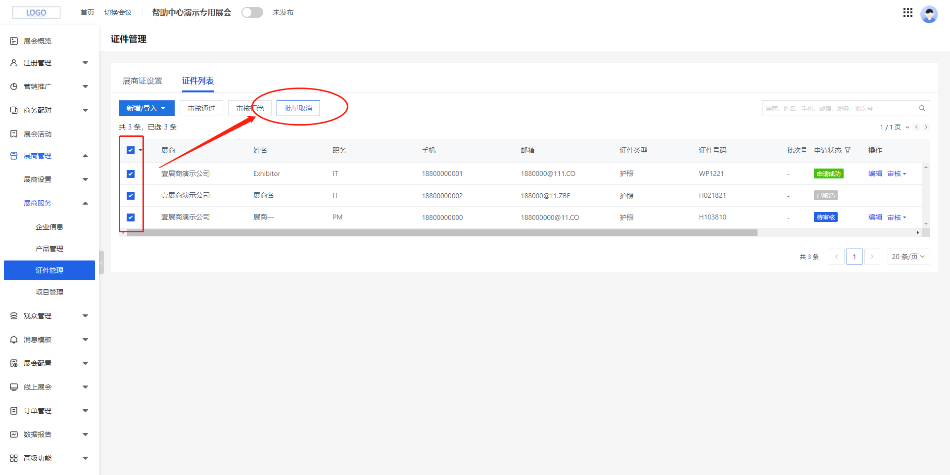Screen dimensions: 950x475
Task: Click the sidebar collapse handle
Action: point(101,262)
